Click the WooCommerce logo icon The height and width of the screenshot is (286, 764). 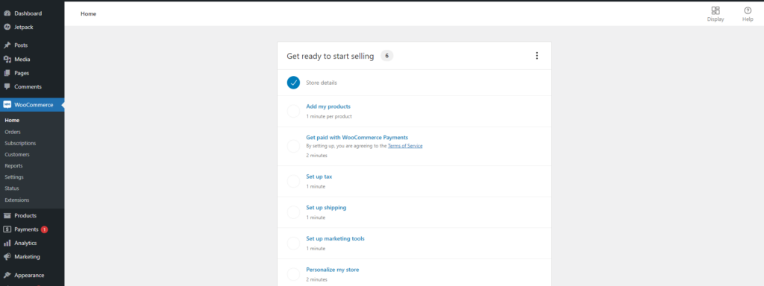pos(7,104)
